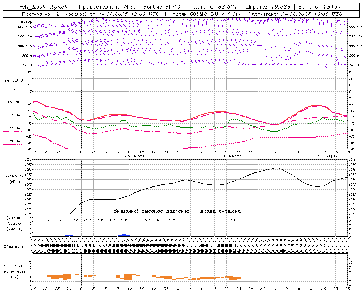Image resolution: width=364 pixels, height=291 pixels.
Task: Click the (гПа) unit label under Давление
Action: (15, 182)
